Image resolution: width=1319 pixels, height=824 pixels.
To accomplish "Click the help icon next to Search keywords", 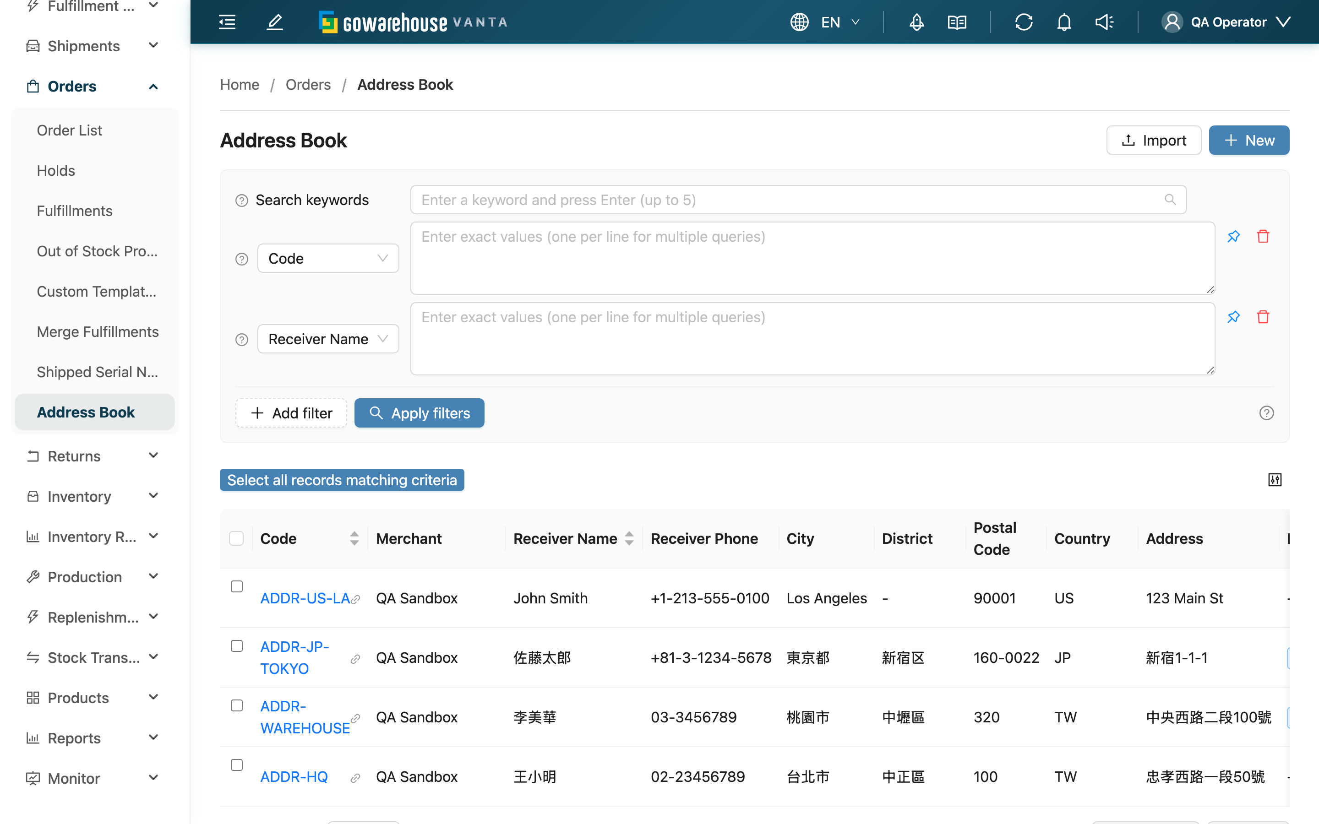I will [x=241, y=201].
